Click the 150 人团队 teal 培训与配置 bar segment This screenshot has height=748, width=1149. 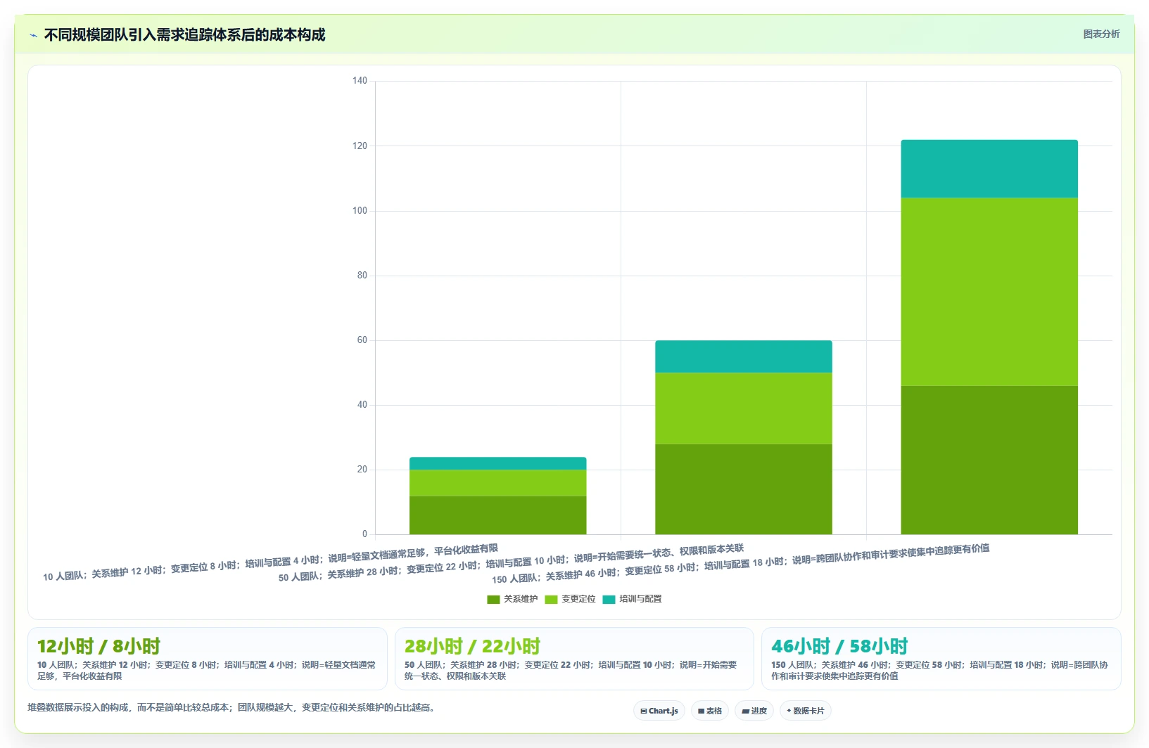click(x=989, y=169)
